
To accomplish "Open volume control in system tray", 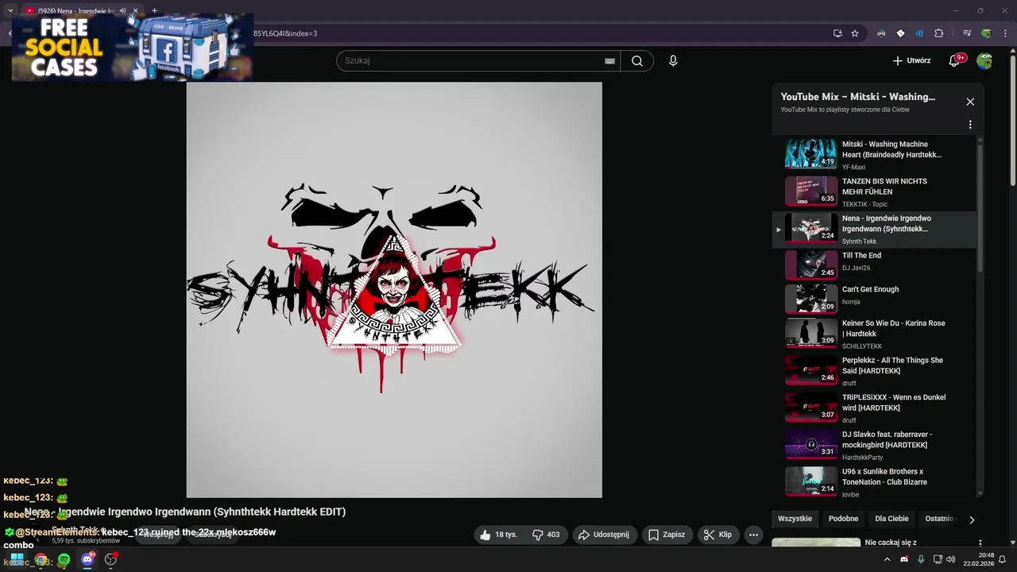I will tap(951, 559).
